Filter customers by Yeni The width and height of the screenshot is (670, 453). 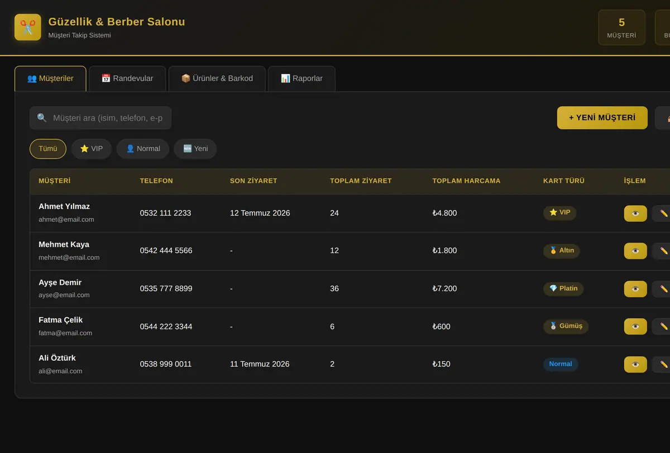pos(195,149)
